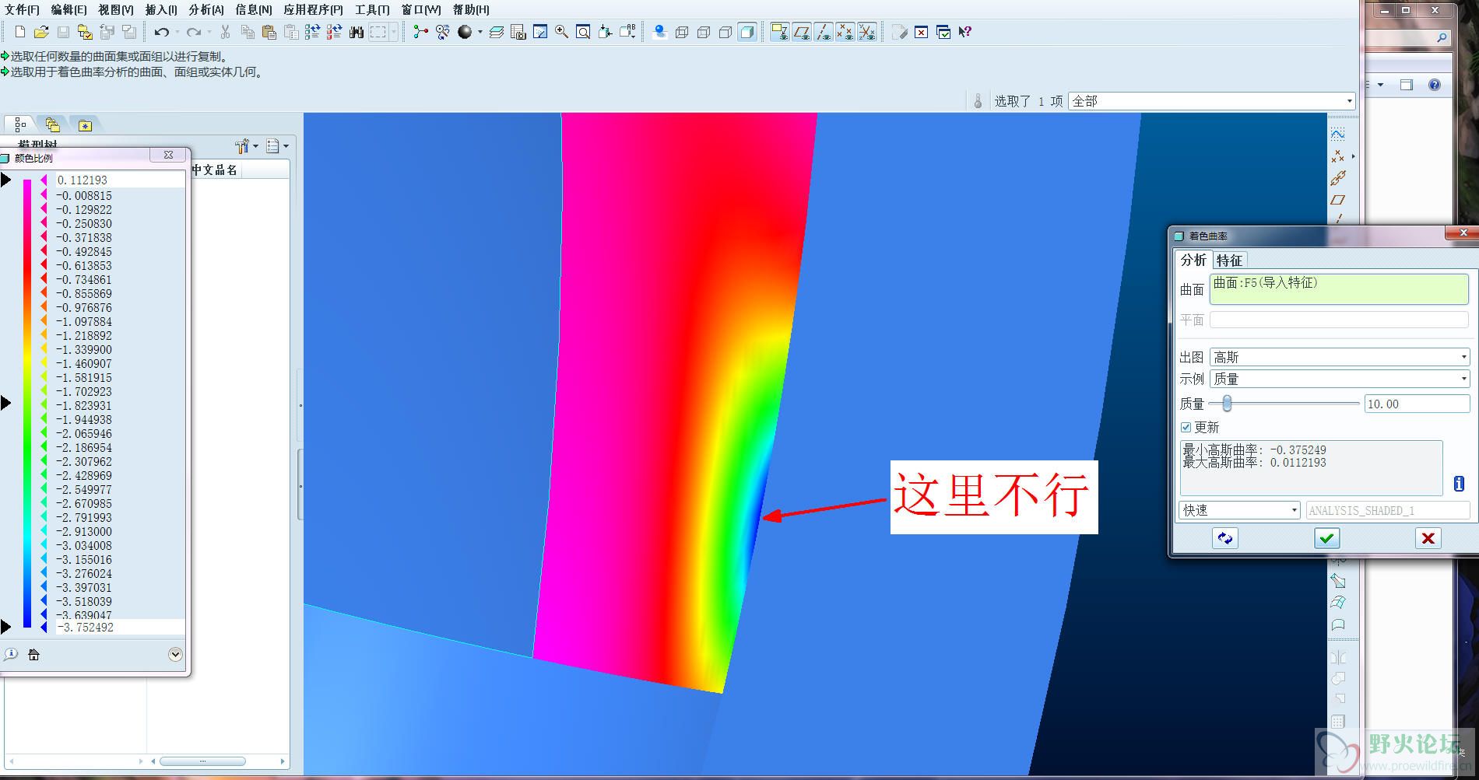The image size is (1479, 780).
Task: Toggle coordinate systems display
Action: pos(866,32)
